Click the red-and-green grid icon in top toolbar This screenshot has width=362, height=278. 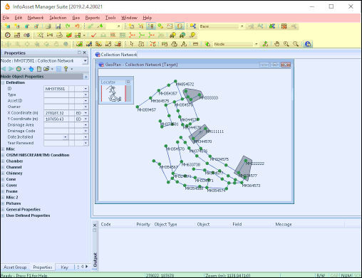pos(284,26)
